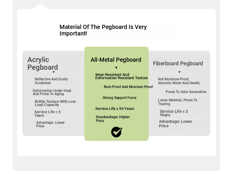This screenshot has height=174, width=233.
Task: Click Prone To Odor Generation text
Action: (x=186, y=92)
